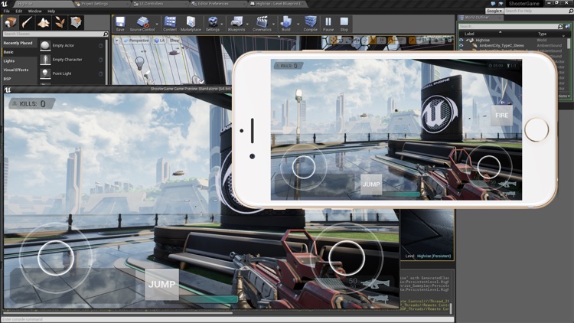Open the Content browser icon
Image resolution: width=574 pixels, height=323 pixels.
coord(169,23)
